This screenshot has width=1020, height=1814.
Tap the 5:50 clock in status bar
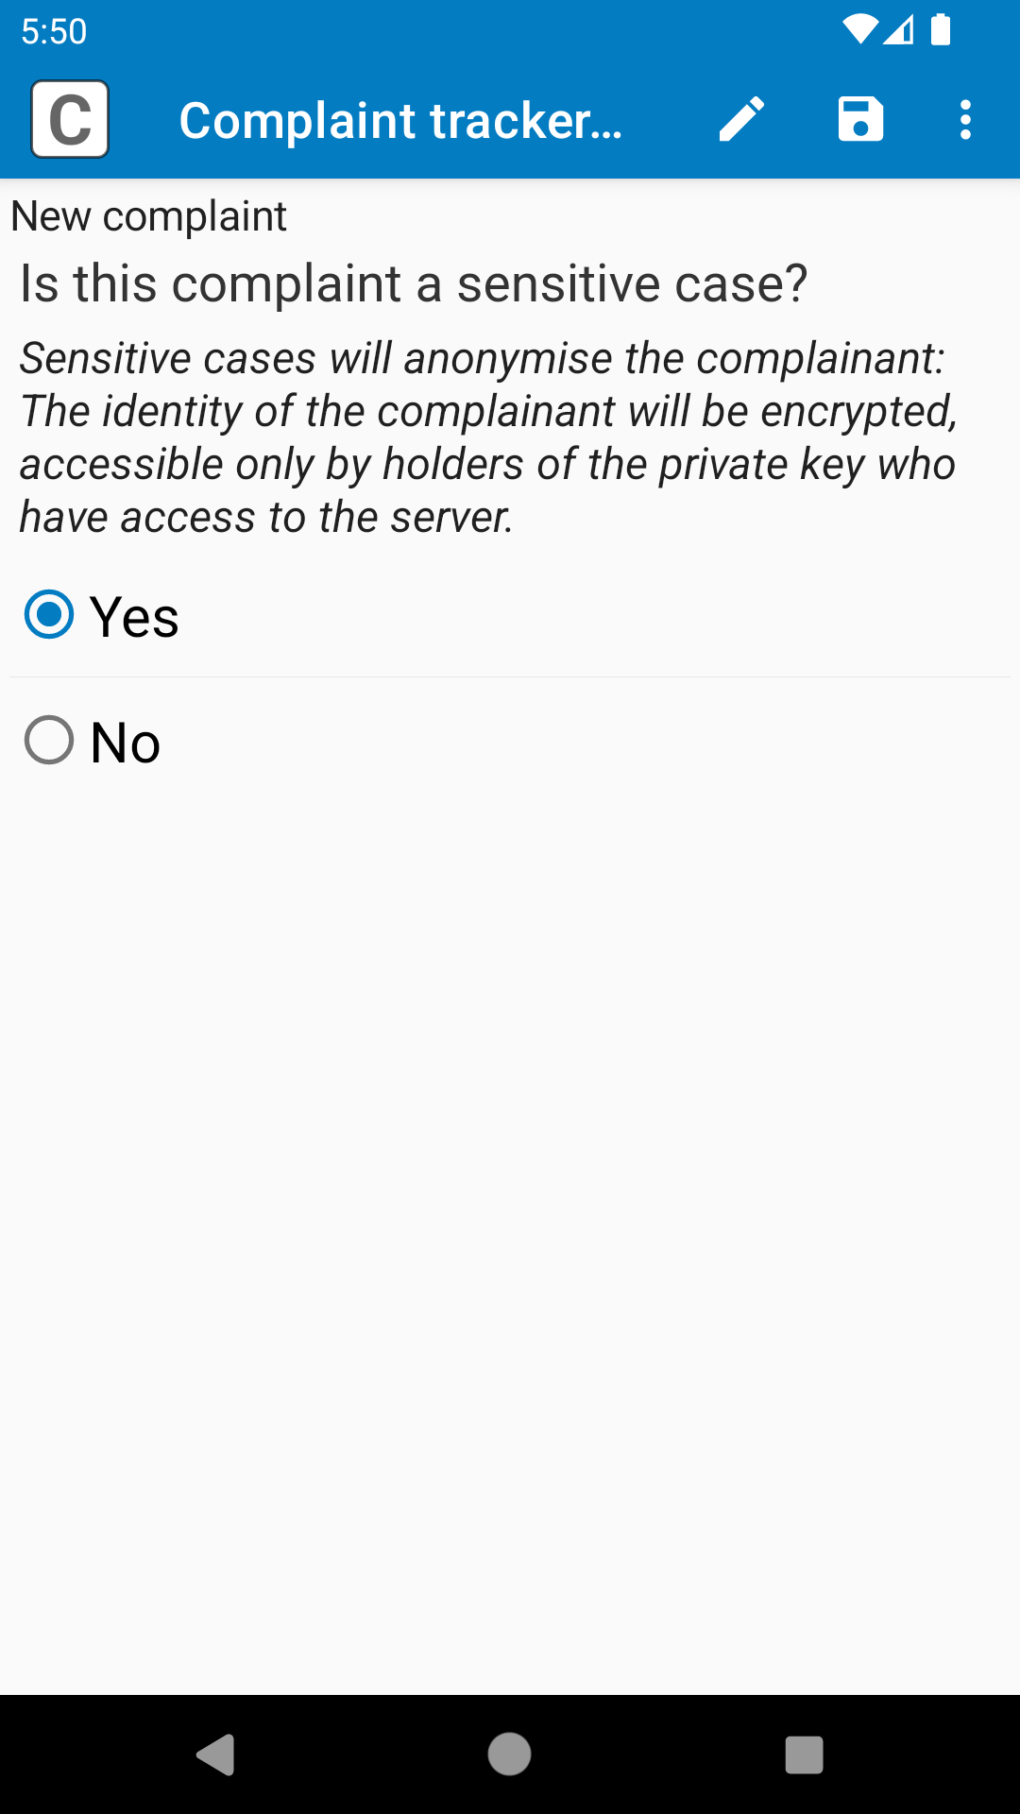tap(54, 31)
